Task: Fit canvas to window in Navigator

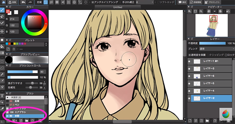Action: [195, 11]
